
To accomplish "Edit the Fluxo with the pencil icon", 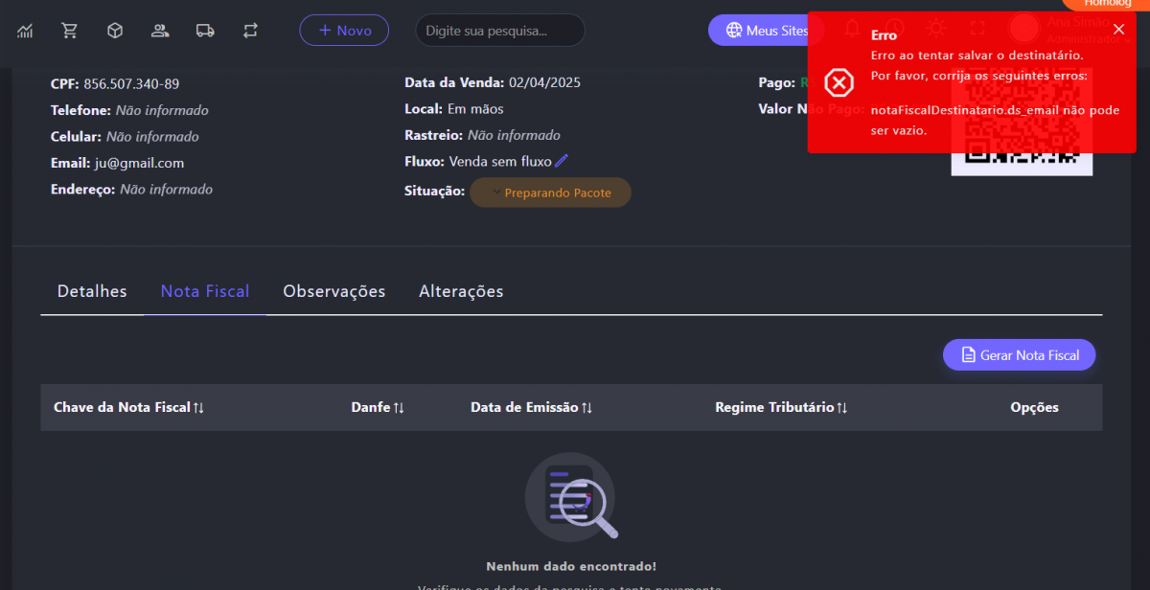I will [x=562, y=161].
